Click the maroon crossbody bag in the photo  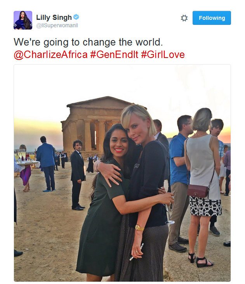[198, 191]
